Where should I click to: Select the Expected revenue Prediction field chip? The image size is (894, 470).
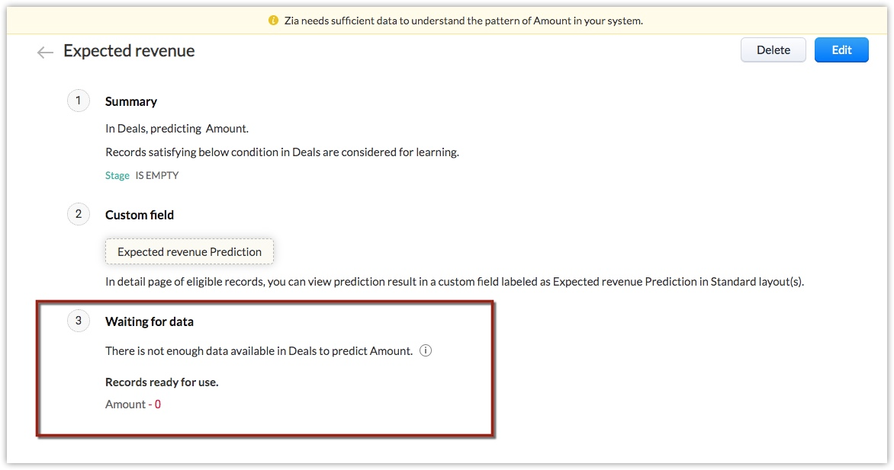[189, 251]
